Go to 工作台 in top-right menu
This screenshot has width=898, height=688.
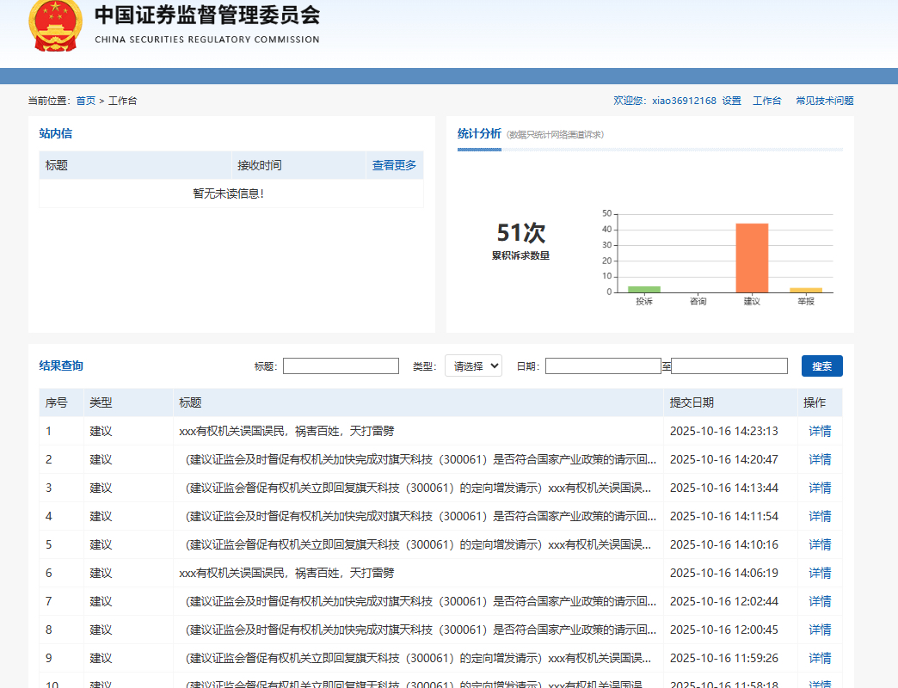[766, 101]
